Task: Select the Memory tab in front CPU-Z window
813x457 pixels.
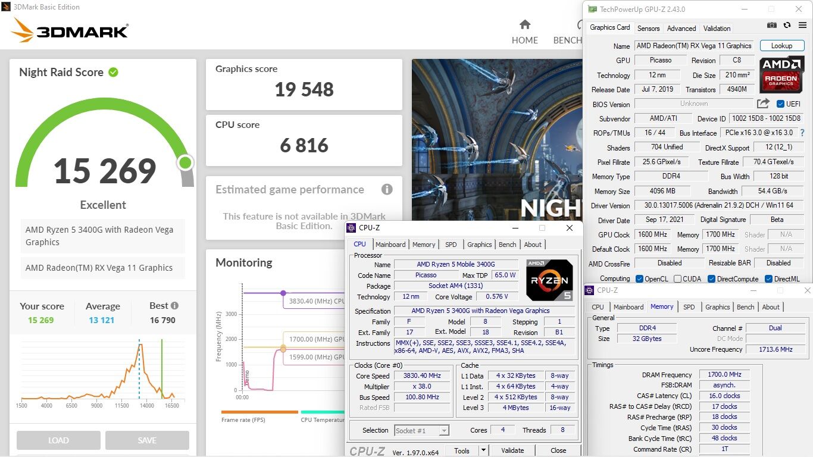Action: (x=424, y=245)
